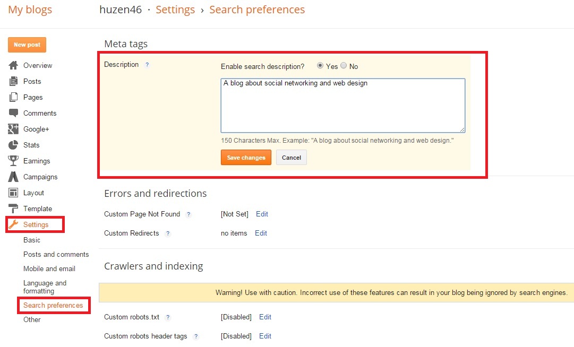This screenshot has width=574, height=347.
Task: Click inside the search description text box
Action: pos(342,105)
